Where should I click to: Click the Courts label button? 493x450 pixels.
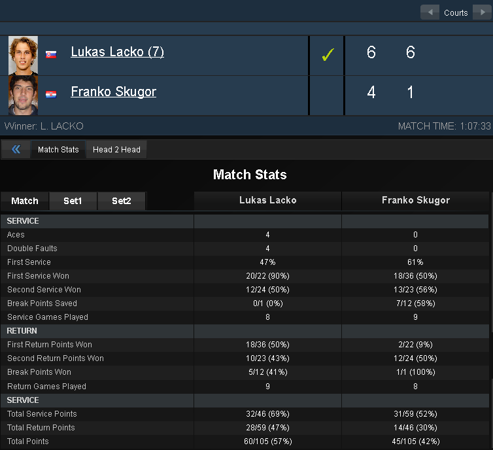tap(456, 12)
